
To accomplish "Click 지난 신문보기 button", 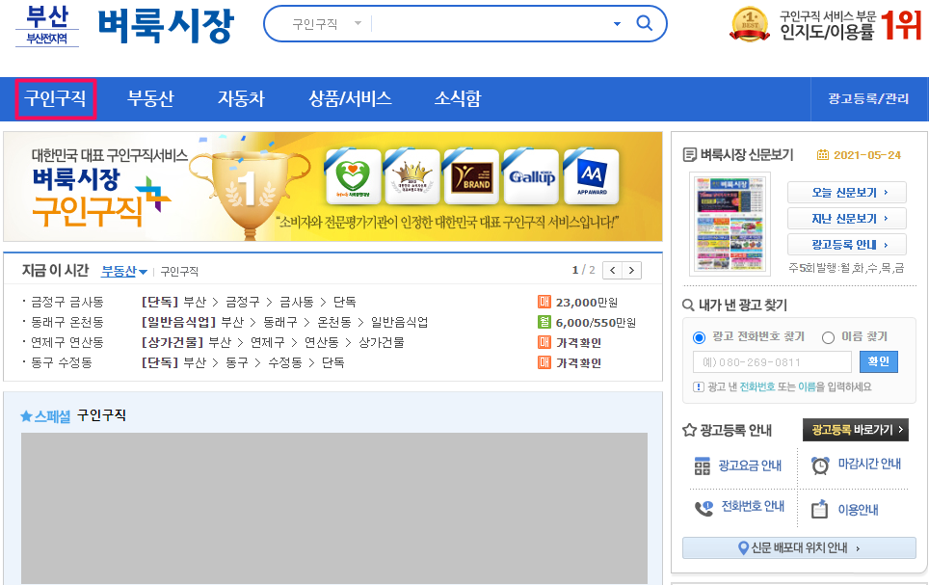I will click(x=847, y=219).
